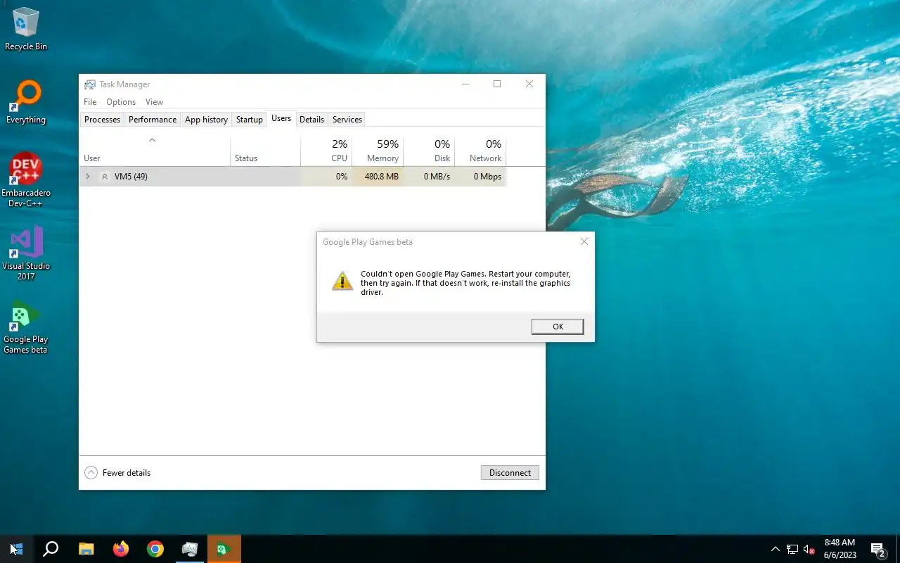Open the Recycle Bin desktop icon
The width and height of the screenshot is (900, 563).
click(26, 29)
